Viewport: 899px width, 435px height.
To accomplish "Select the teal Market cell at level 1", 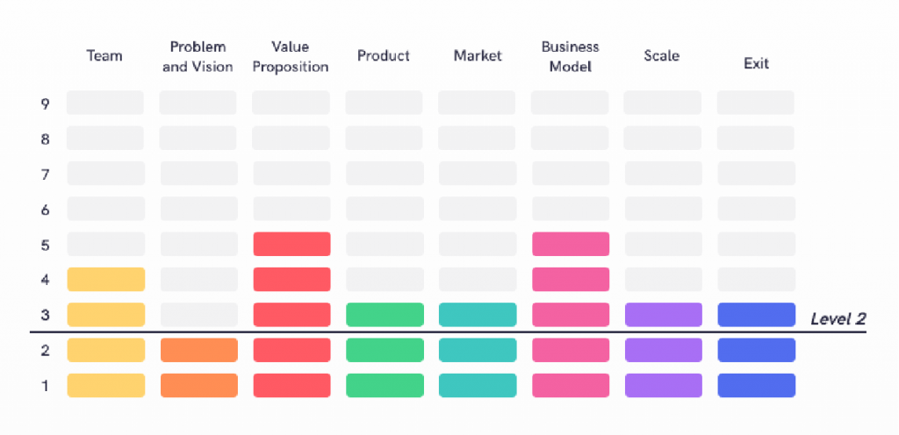I will (478, 385).
